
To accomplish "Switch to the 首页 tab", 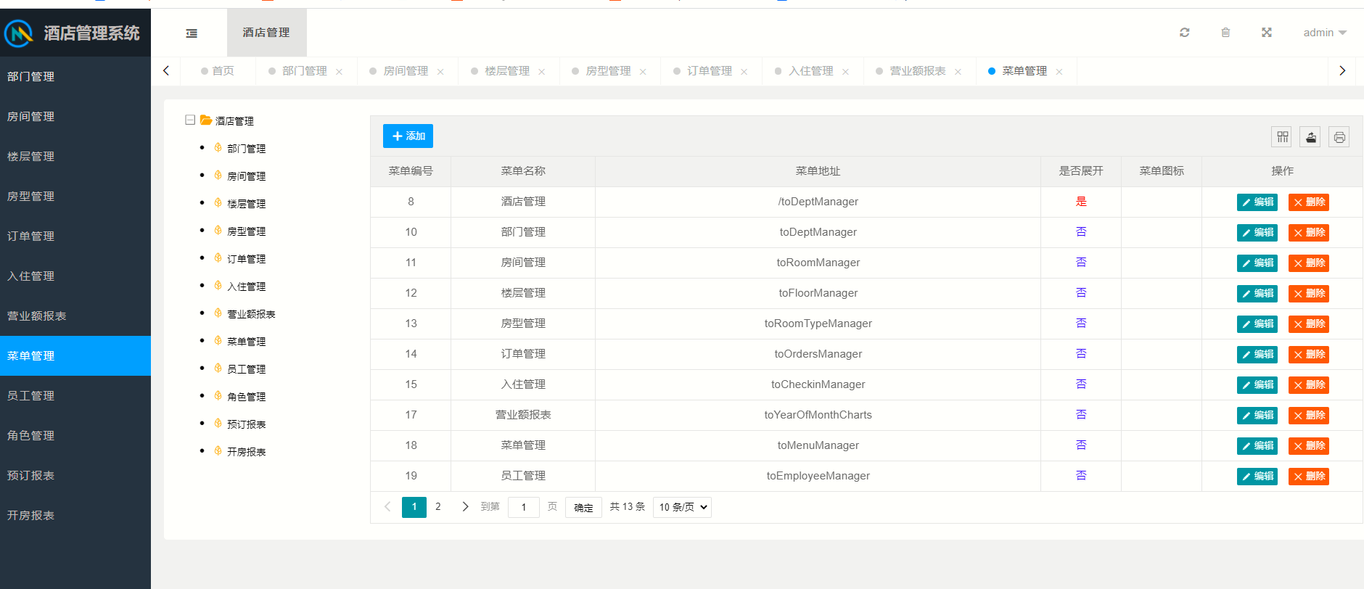I will [218, 71].
